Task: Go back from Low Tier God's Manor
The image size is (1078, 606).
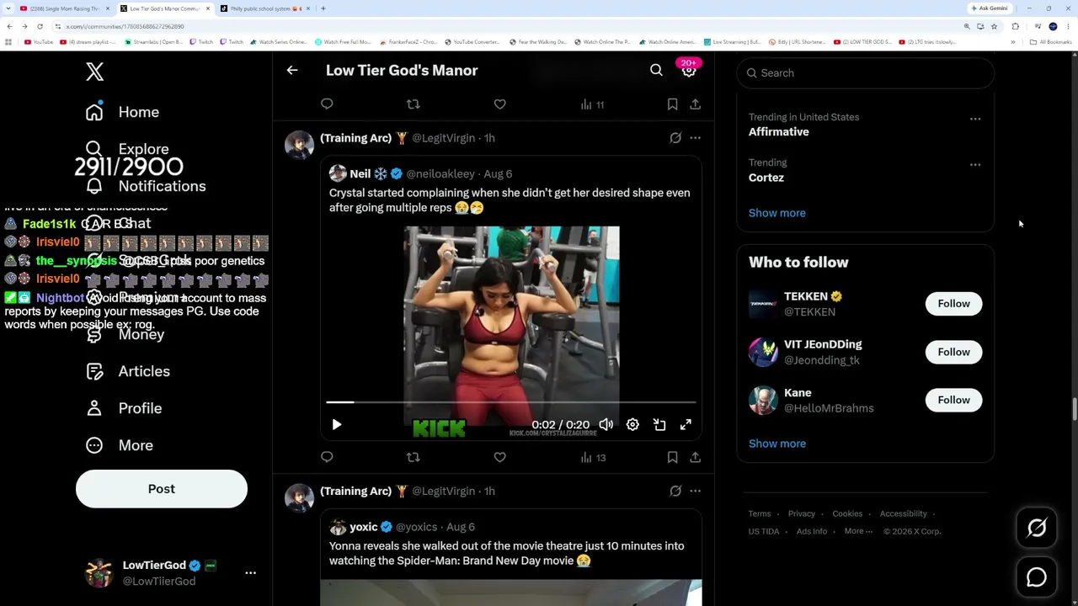Action: 292,71
